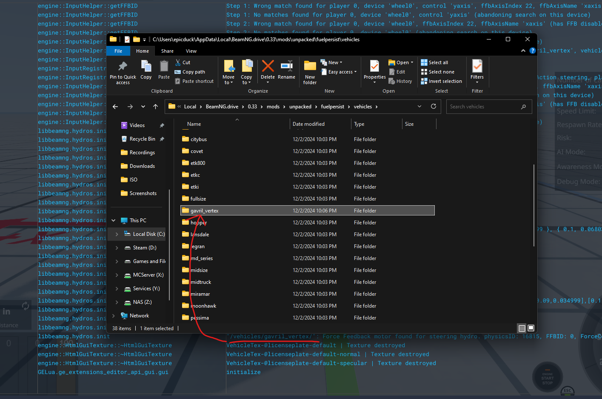The width and height of the screenshot is (602, 399).
Task: Open Screenshots in the navigation pane
Action: [x=143, y=193]
